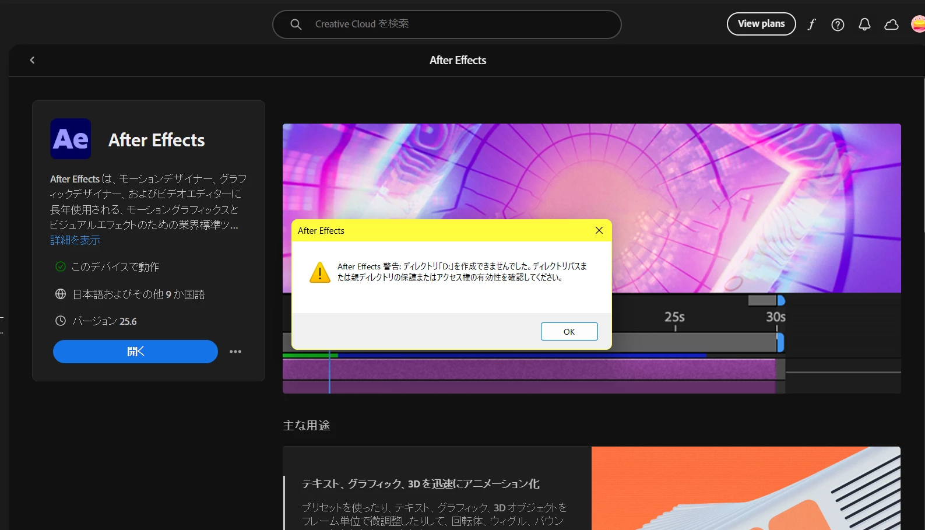This screenshot has width=925, height=530.
Task: Click the 25s timeline marker
Action: click(674, 317)
